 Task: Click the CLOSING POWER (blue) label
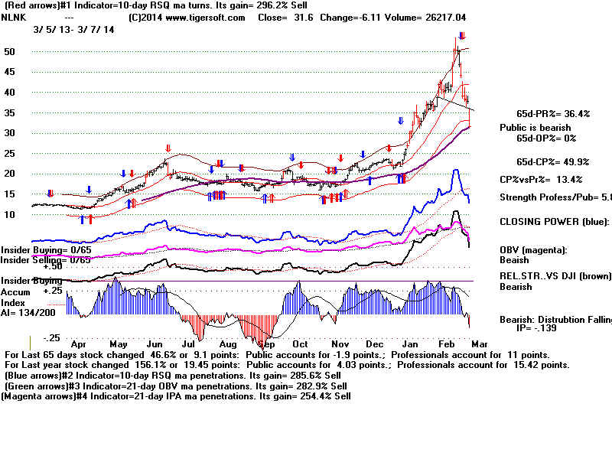554,222
